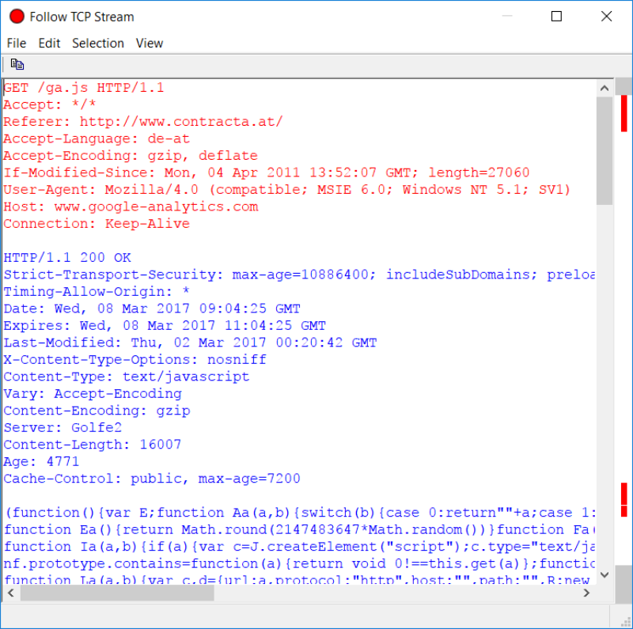Viewport: 633px width, 629px height.
Task: Click the HTTP/1.1 200 OK response line
Action: 67,258
